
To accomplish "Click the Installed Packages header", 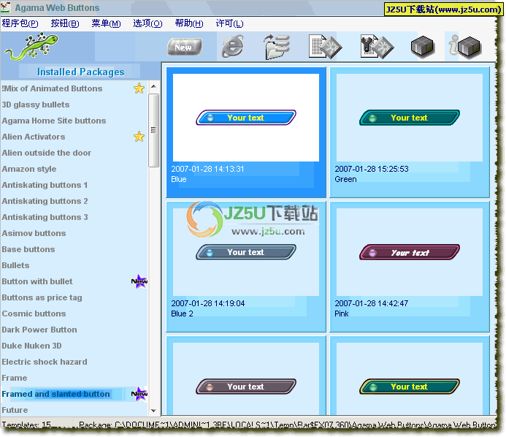I will pyautogui.click(x=80, y=72).
